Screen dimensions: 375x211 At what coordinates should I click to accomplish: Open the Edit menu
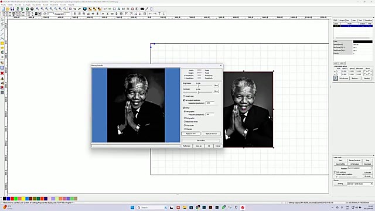[10, 5]
